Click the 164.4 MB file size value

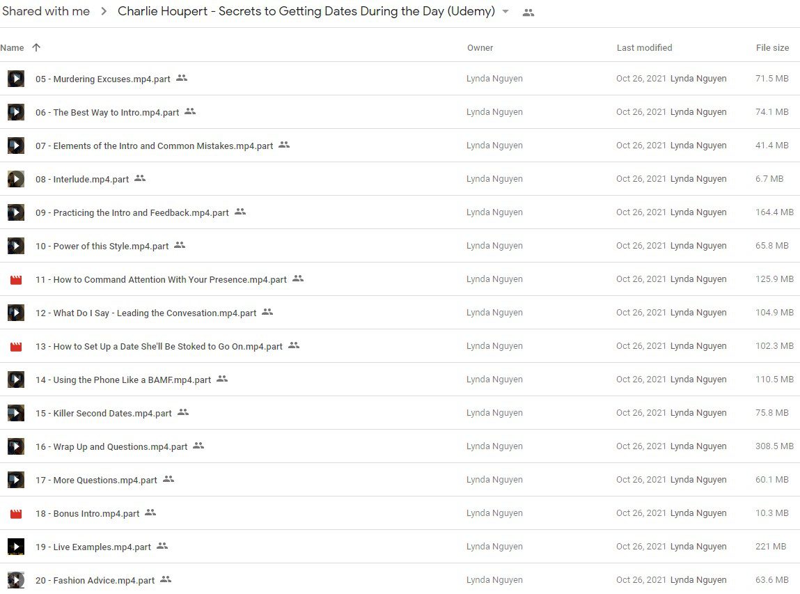click(774, 212)
